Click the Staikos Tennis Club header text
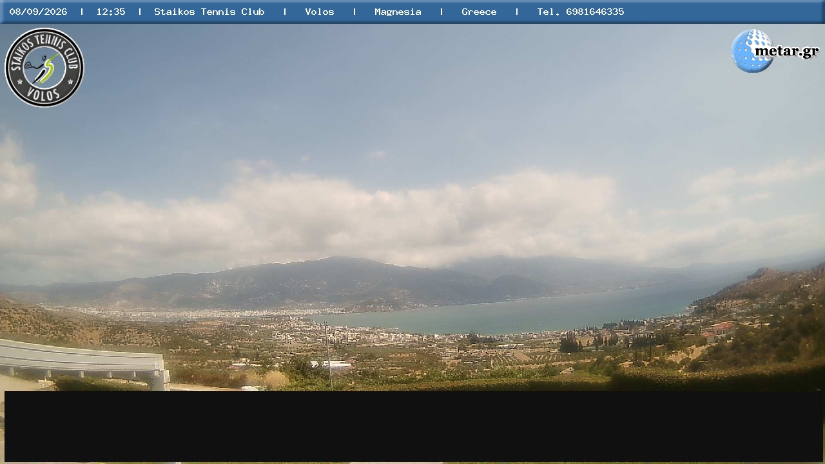 click(209, 12)
